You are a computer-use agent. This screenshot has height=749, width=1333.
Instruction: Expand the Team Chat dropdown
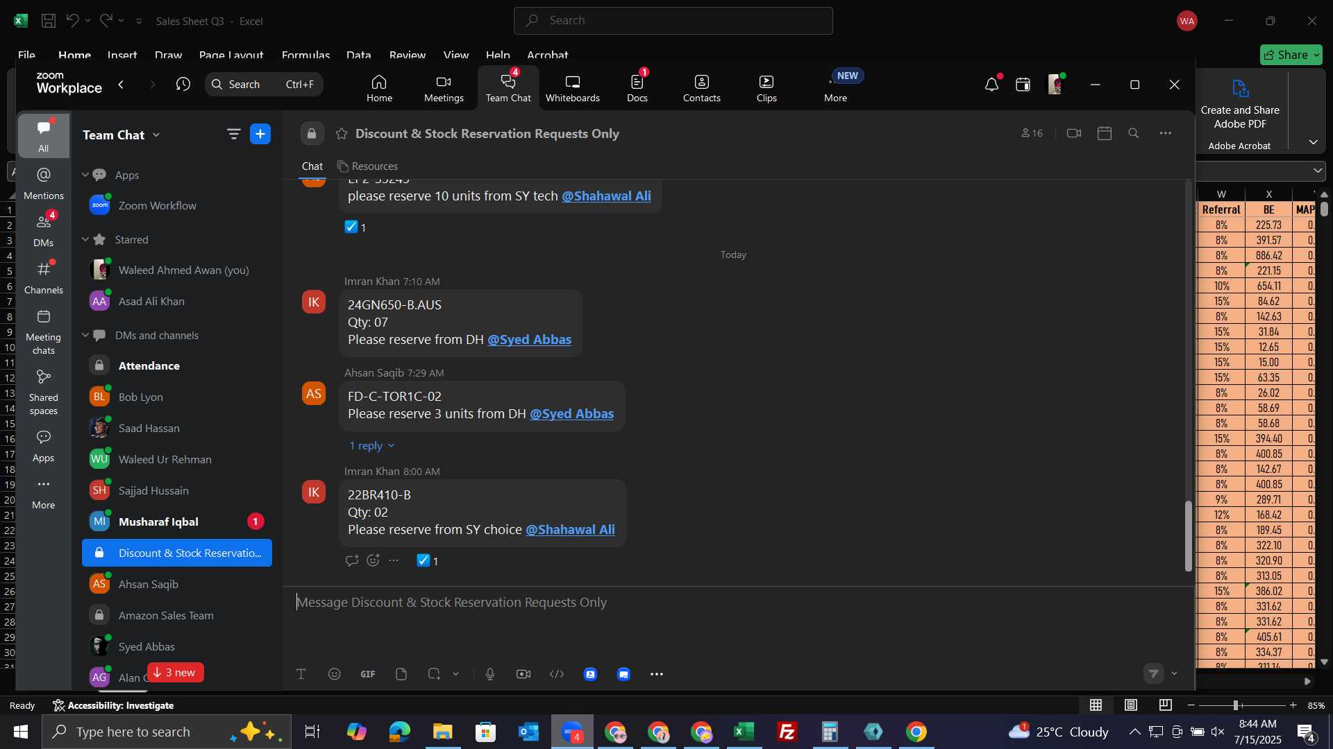[156, 135]
